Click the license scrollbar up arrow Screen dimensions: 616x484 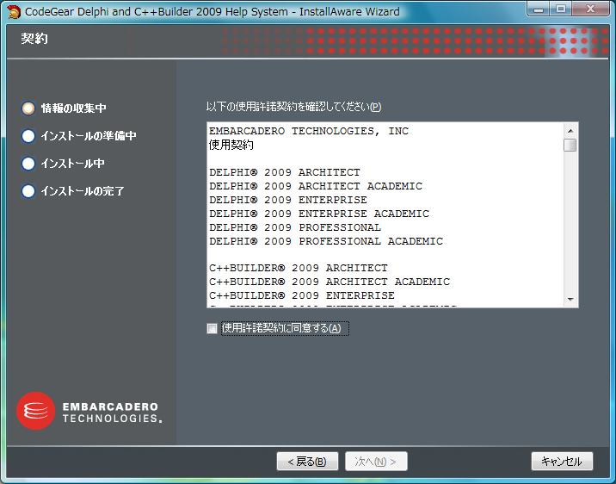tap(570, 131)
